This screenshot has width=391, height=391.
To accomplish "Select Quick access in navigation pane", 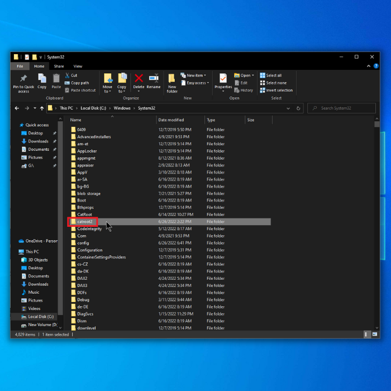I will [x=34, y=125].
